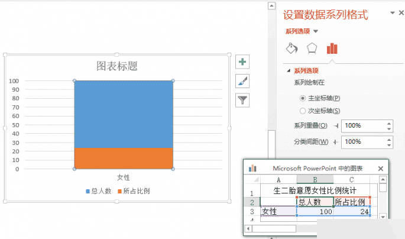This screenshot has height=239, width=405.
Task: Select the Series Options bar chart icon
Action: tap(332, 49)
